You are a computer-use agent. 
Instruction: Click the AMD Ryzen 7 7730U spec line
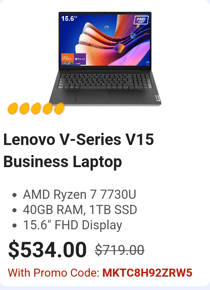coord(80,194)
